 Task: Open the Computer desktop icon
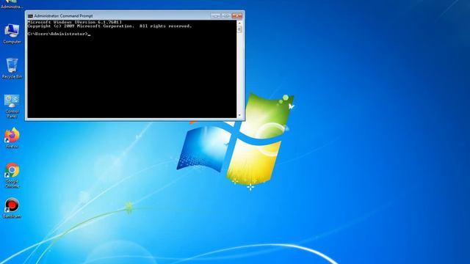(x=12, y=34)
